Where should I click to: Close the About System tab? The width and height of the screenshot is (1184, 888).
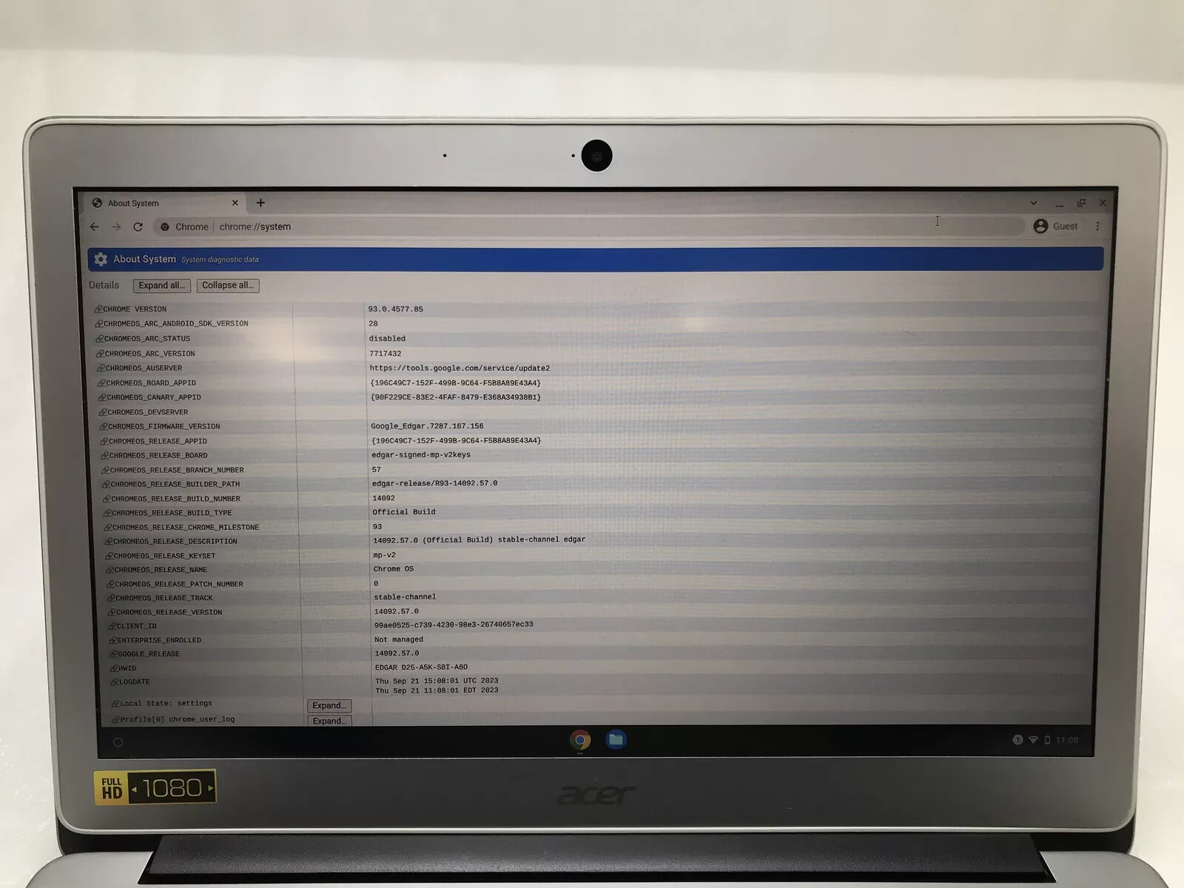point(235,203)
